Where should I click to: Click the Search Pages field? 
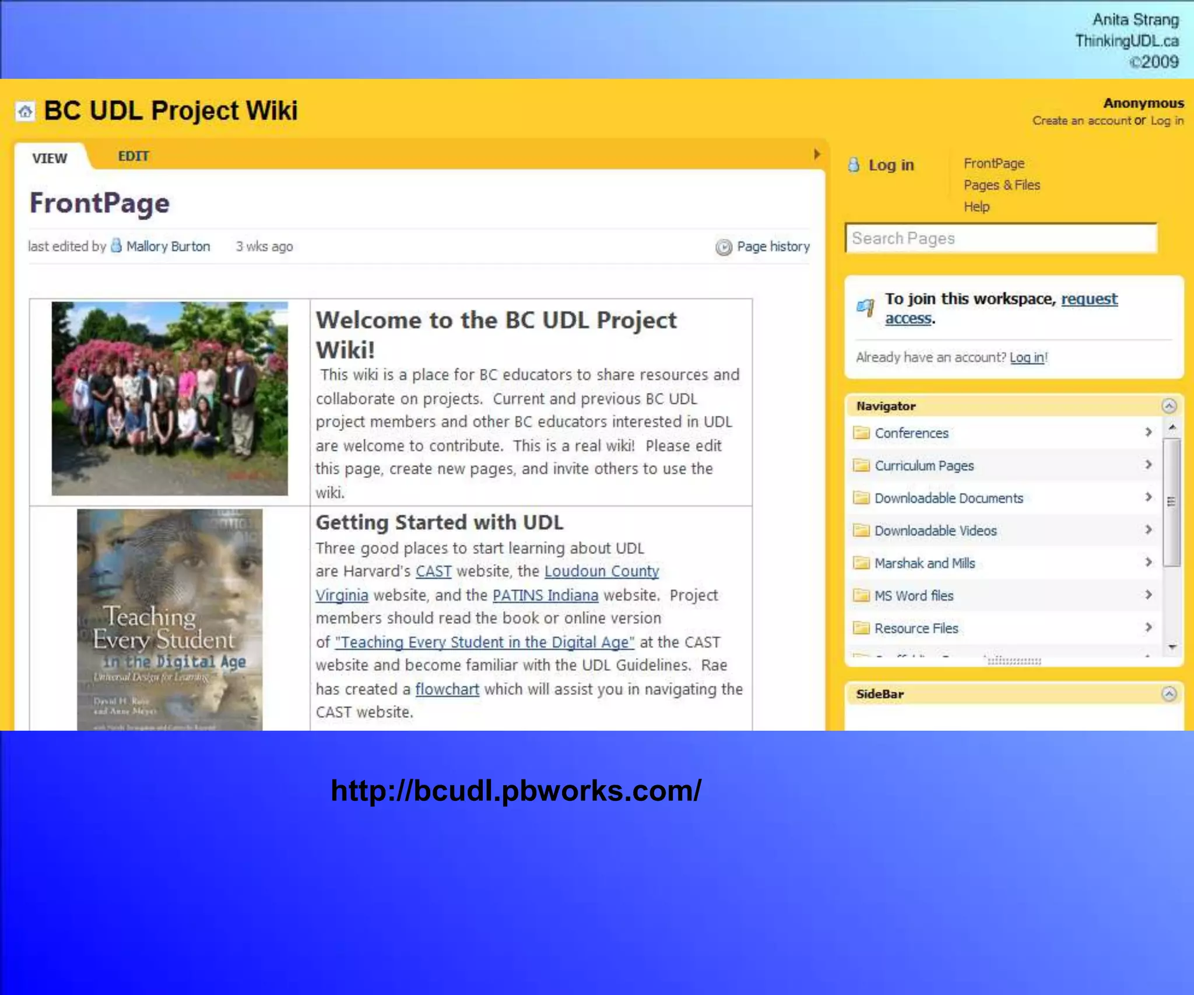point(1000,238)
